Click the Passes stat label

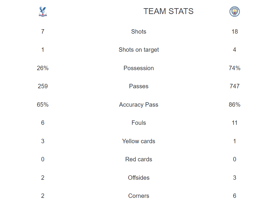point(139,86)
